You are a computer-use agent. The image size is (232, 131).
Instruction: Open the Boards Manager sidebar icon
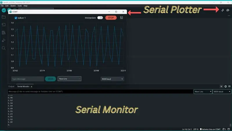coord(4,25)
